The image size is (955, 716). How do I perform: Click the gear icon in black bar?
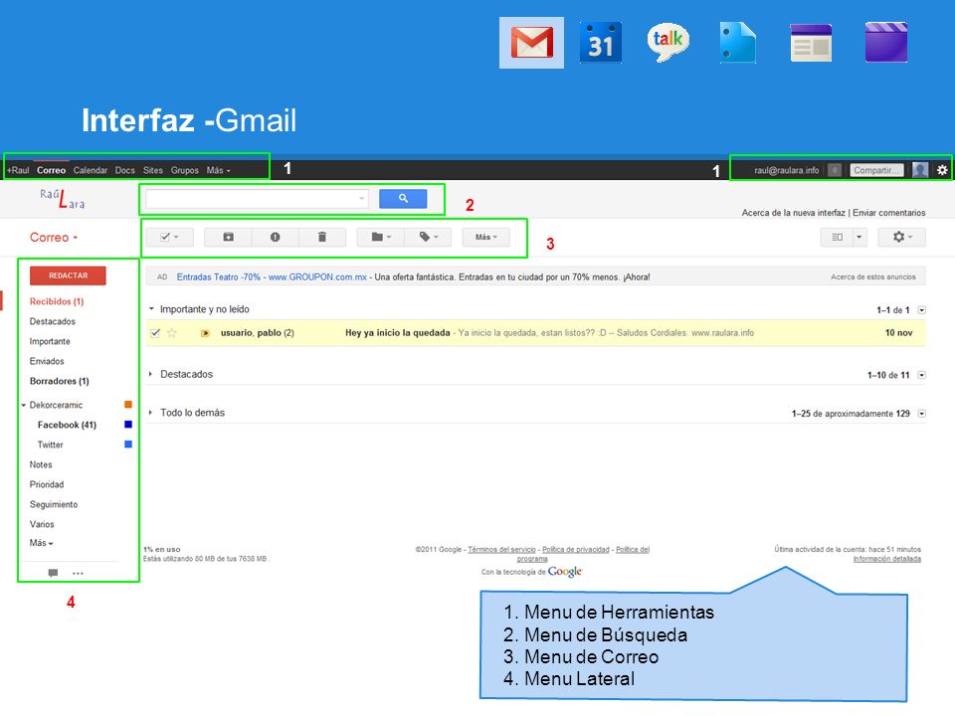click(942, 170)
